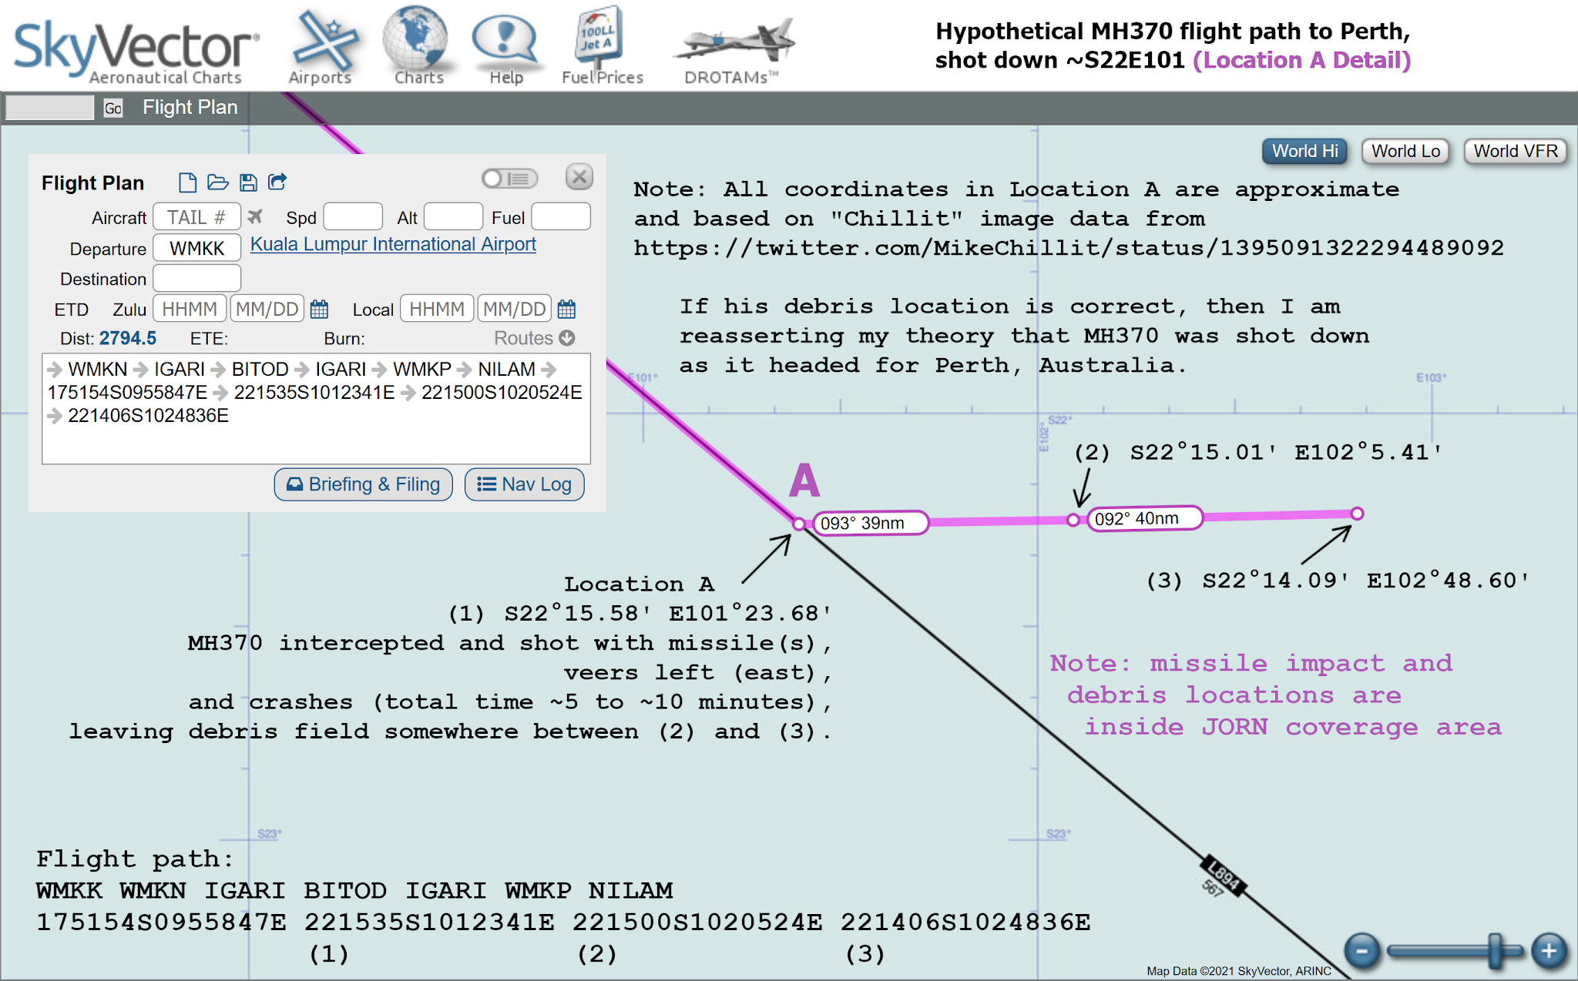
Task: Open Zulu date calendar icon
Action: coord(319,308)
